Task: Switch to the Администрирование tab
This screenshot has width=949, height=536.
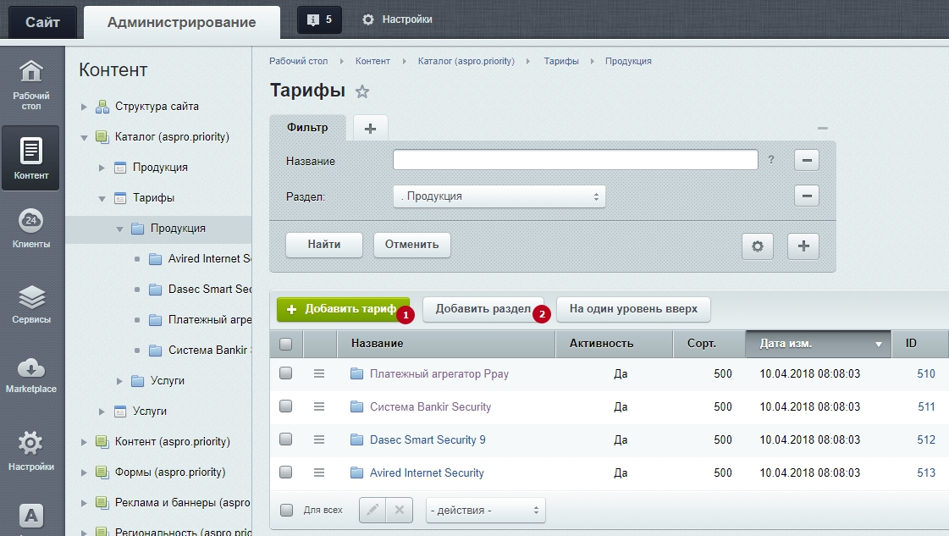Action: pos(181,22)
